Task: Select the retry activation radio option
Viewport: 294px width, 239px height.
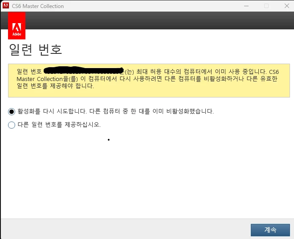Action: coord(12,112)
